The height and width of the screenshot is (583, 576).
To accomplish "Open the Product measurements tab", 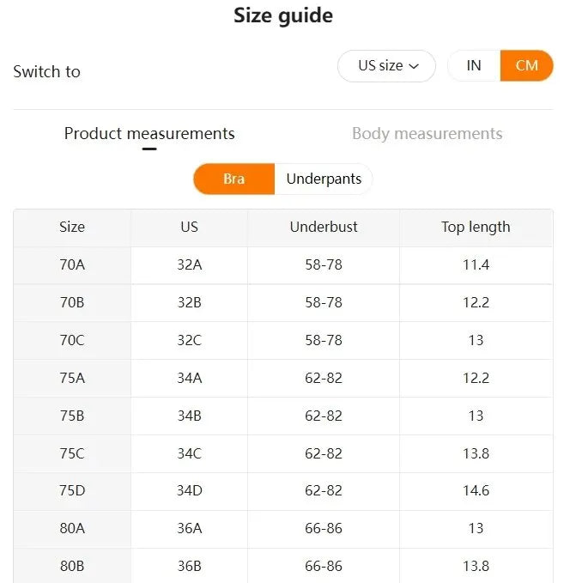I will [x=149, y=134].
